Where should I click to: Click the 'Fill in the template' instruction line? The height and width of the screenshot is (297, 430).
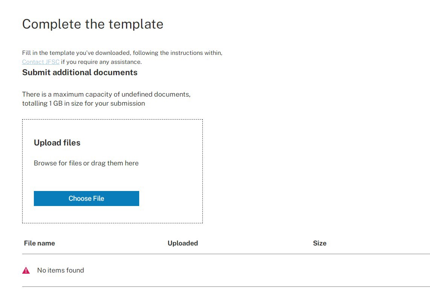point(122,53)
